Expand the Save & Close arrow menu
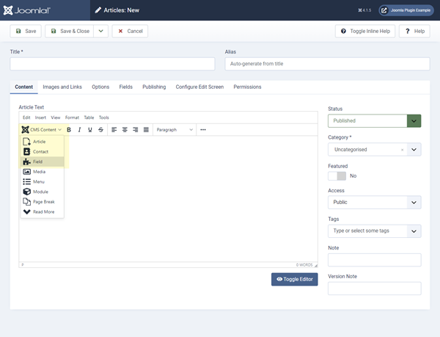440x337 pixels. pyautogui.click(x=101, y=32)
